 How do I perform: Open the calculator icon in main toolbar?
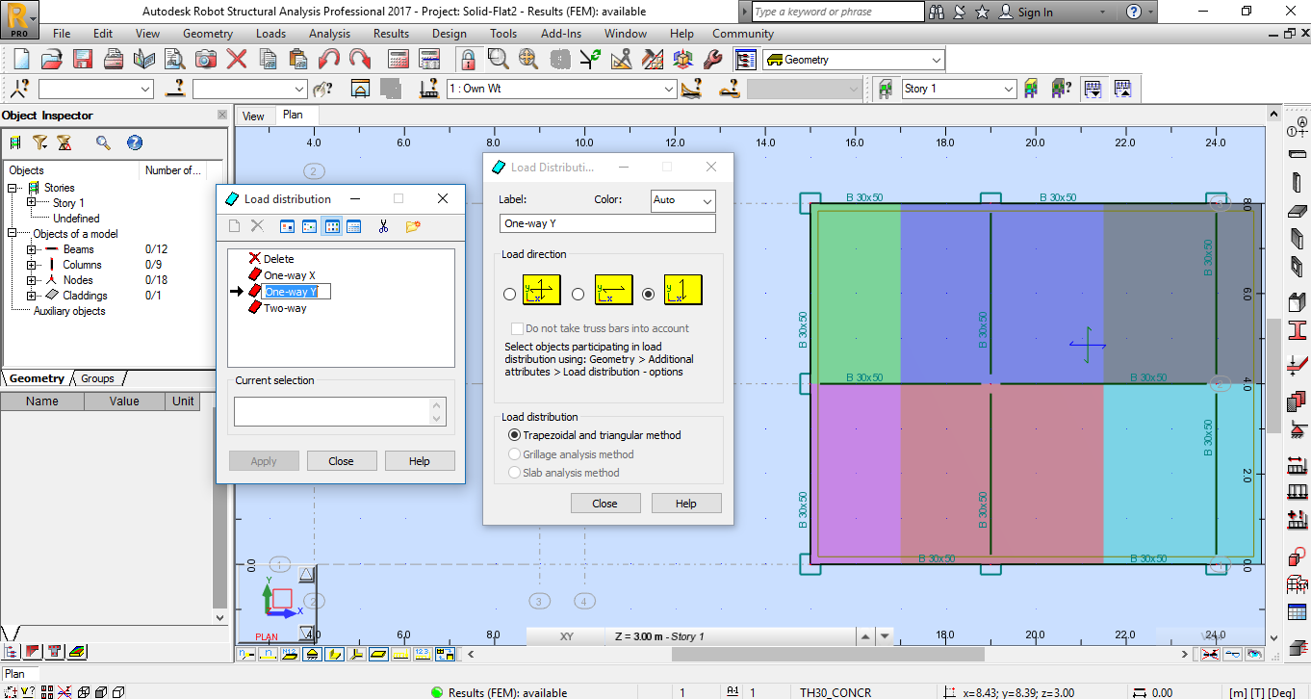pyautogui.click(x=398, y=59)
